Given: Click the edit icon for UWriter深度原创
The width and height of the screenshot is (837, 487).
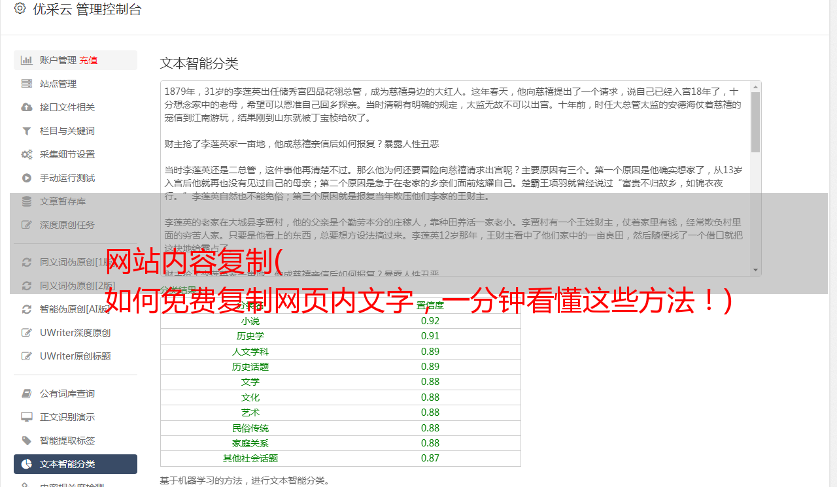Looking at the screenshot, I should point(27,333).
